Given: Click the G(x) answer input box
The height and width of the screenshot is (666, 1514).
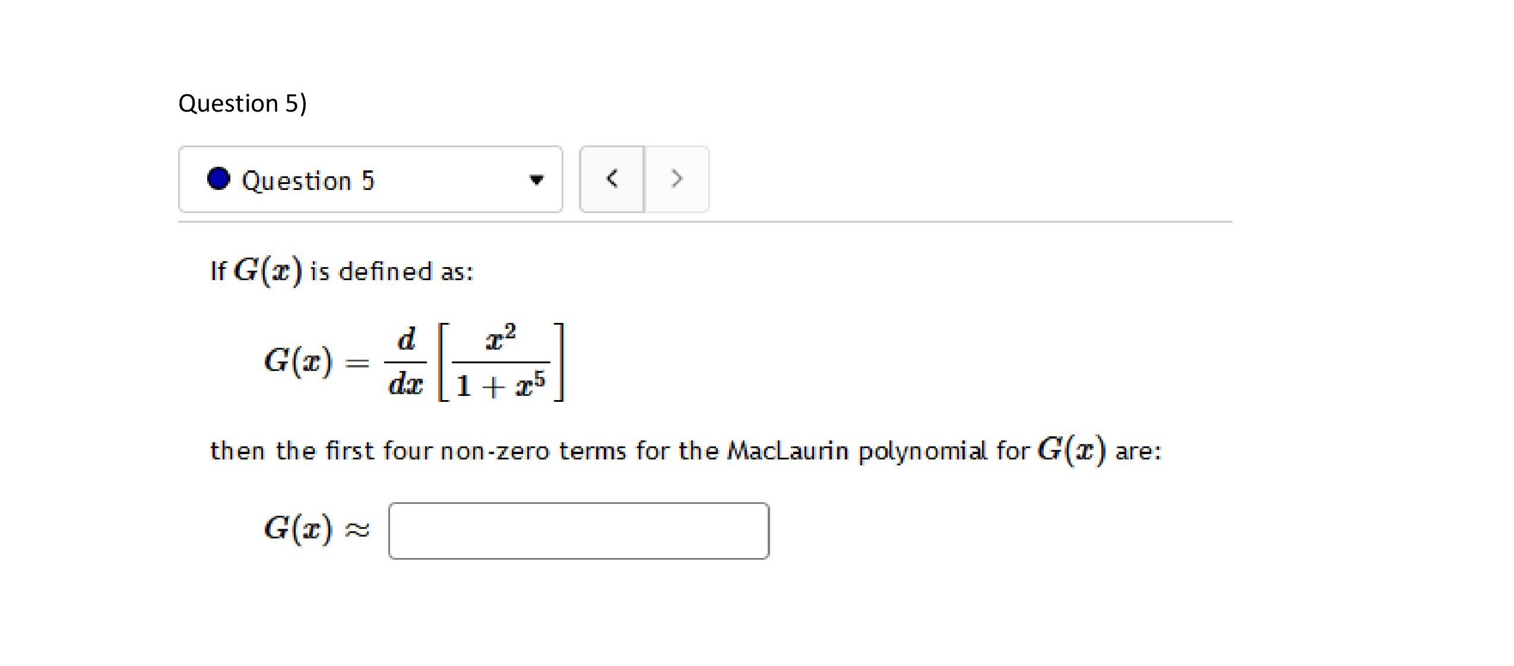Looking at the screenshot, I should (x=578, y=531).
